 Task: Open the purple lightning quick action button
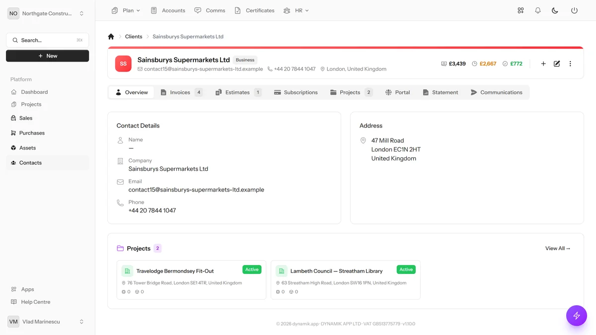pyautogui.click(x=577, y=316)
